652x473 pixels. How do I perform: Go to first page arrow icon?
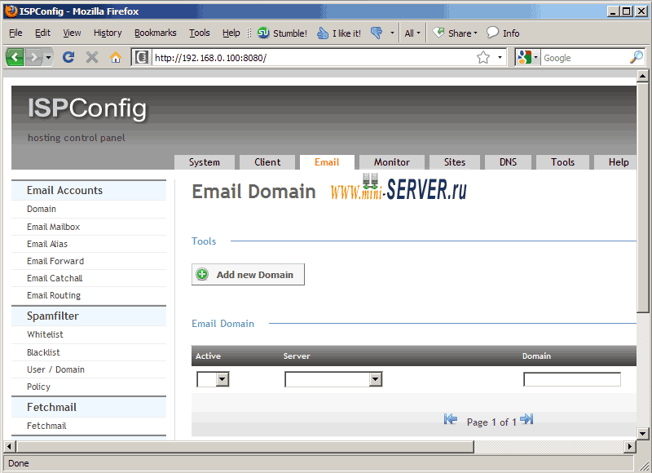point(451,419)
